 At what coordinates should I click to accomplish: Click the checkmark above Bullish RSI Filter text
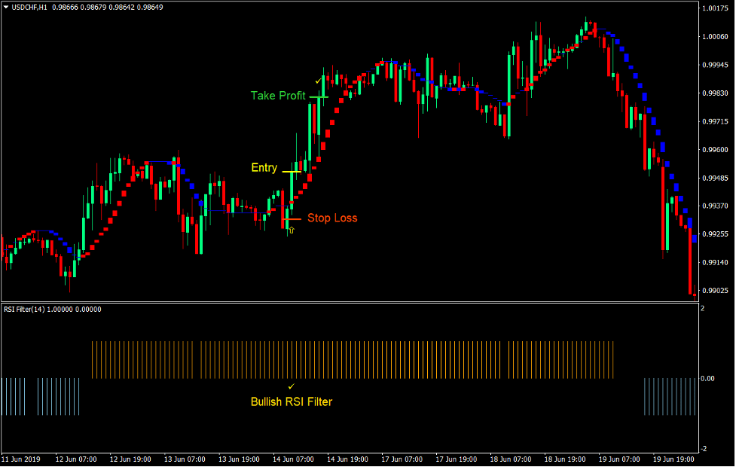(x=292, y=386)
